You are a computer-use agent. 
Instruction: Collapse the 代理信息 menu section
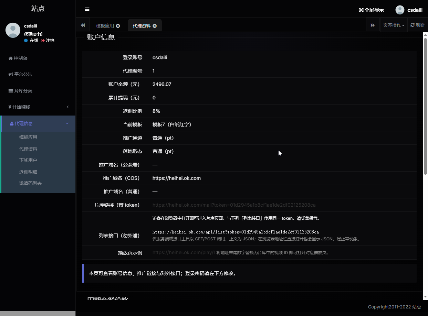pyautogui.click(x=38, y=123)
